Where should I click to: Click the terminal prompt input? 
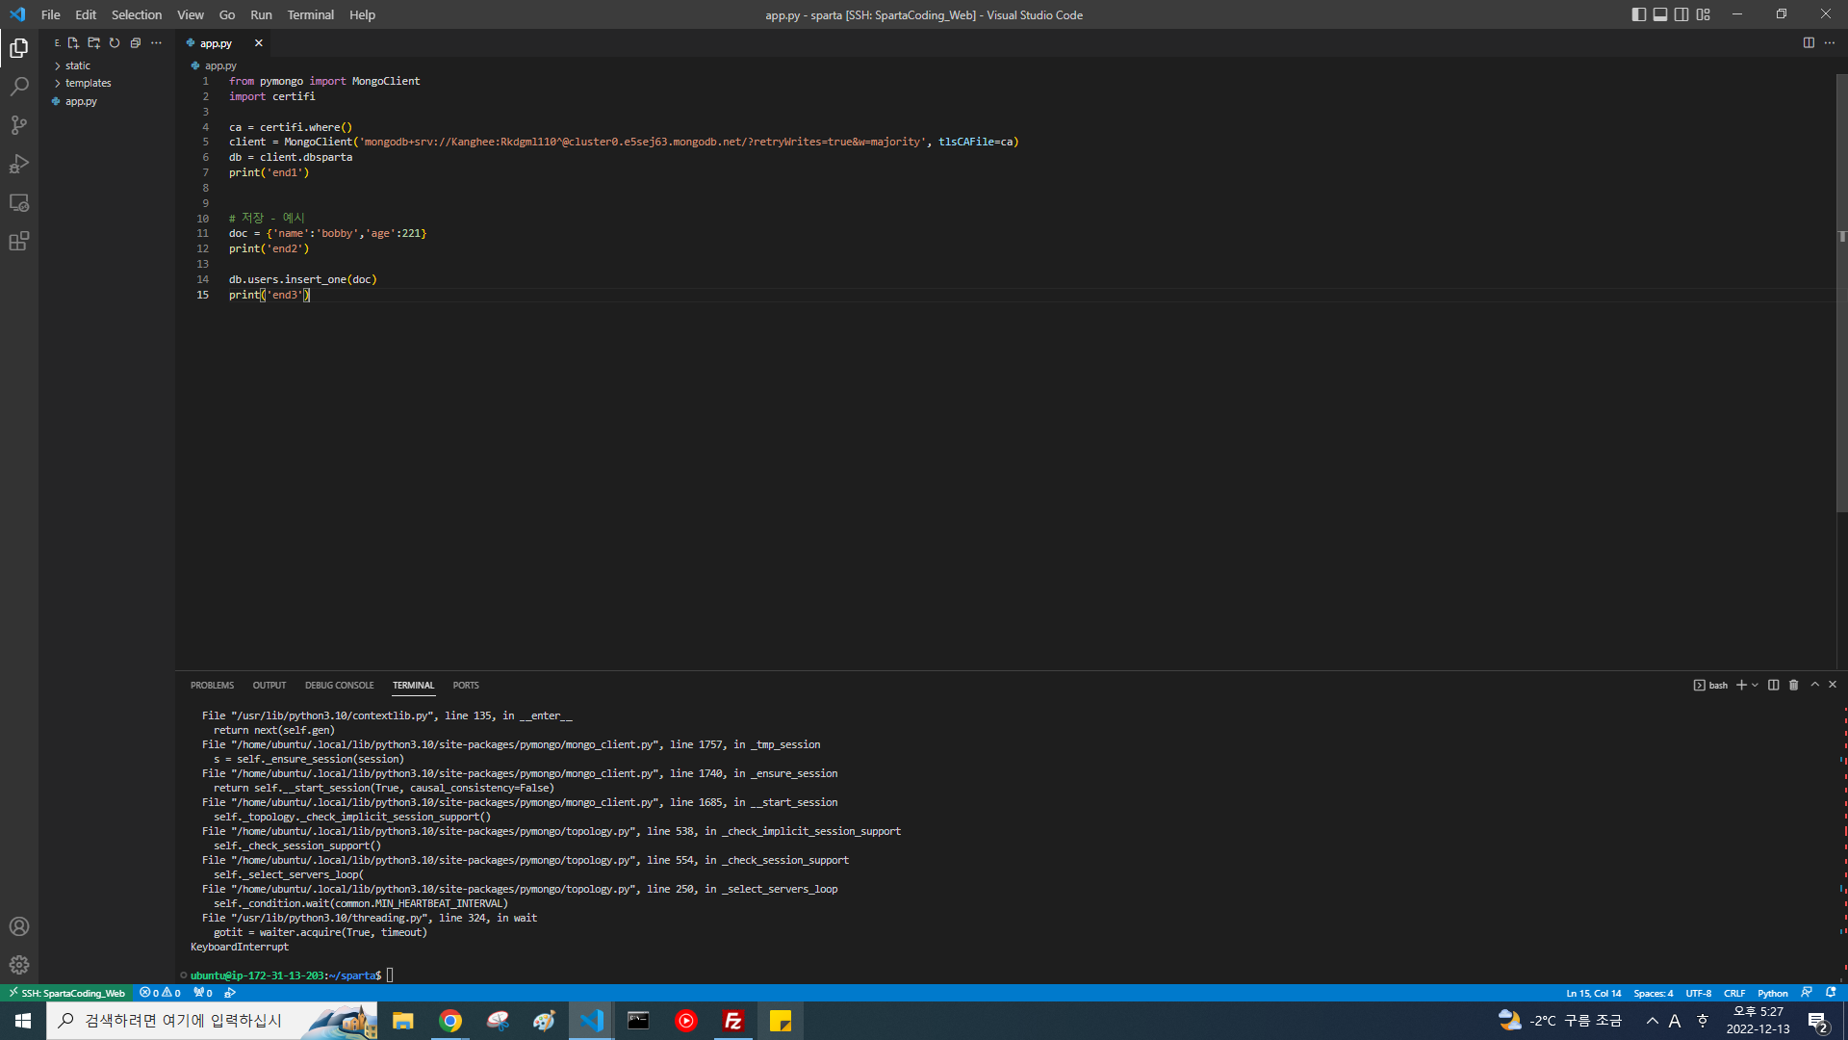pos(390,975)
